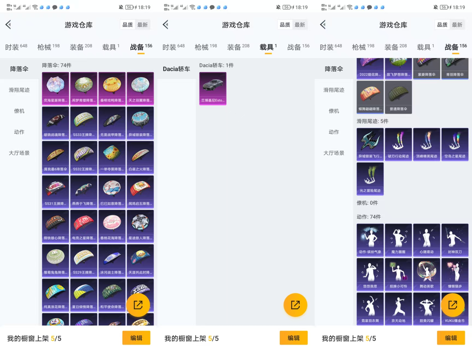Tap the 钢铁雄心 parachute
Image resolution: width=472 pixels, height=350 pixels.
[55, 226]
